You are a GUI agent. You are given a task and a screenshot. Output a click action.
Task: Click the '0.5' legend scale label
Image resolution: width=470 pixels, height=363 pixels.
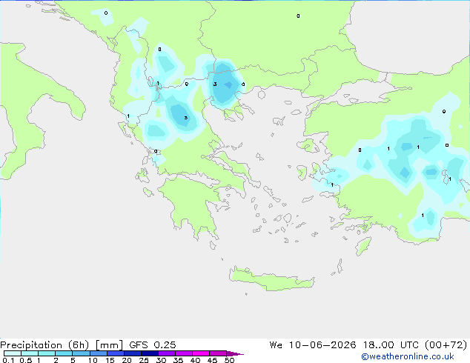[x=25, y=360]
